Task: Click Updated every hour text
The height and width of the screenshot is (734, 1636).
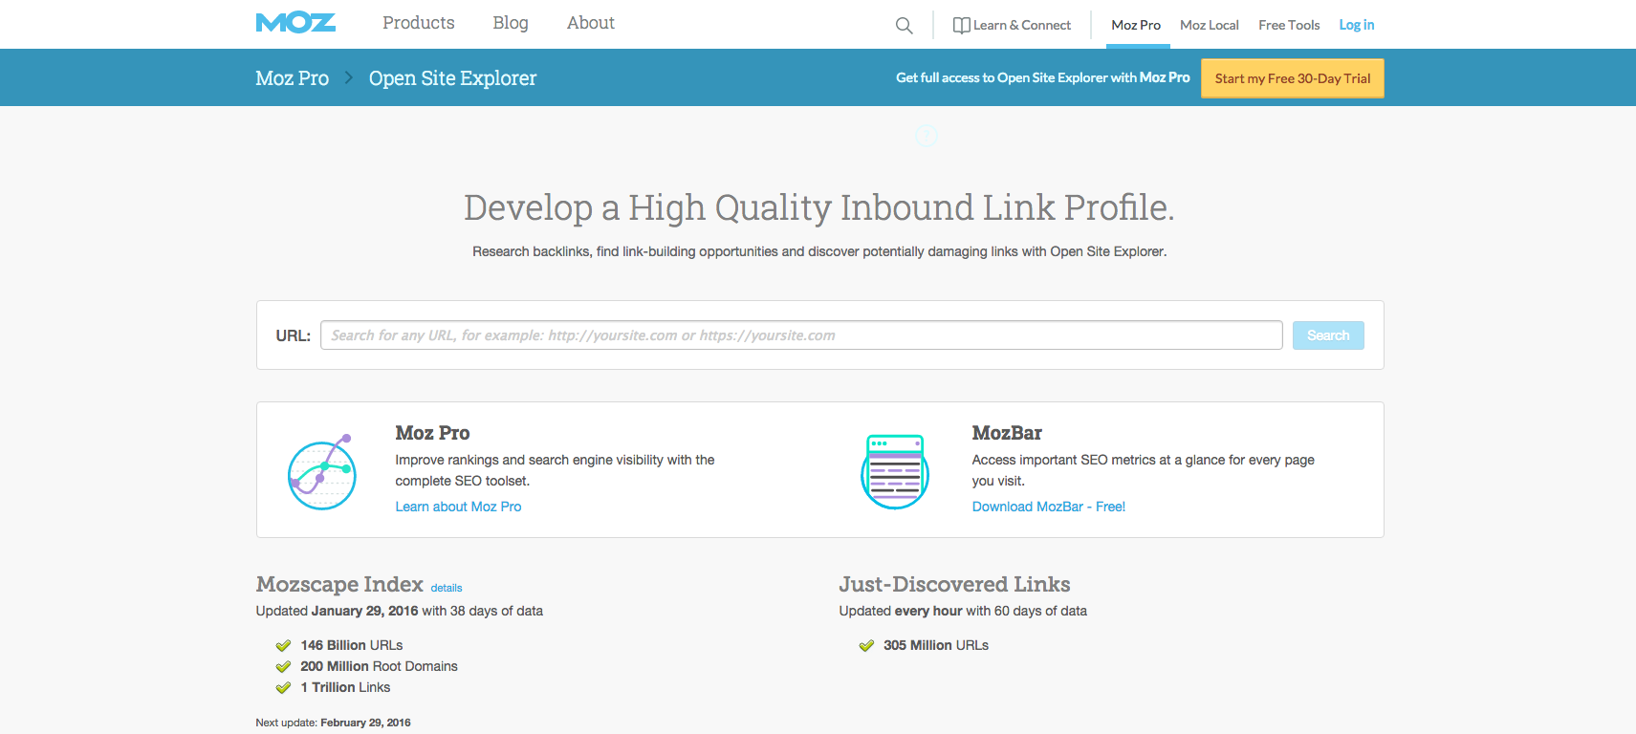Action: click(x=901, y=611)
